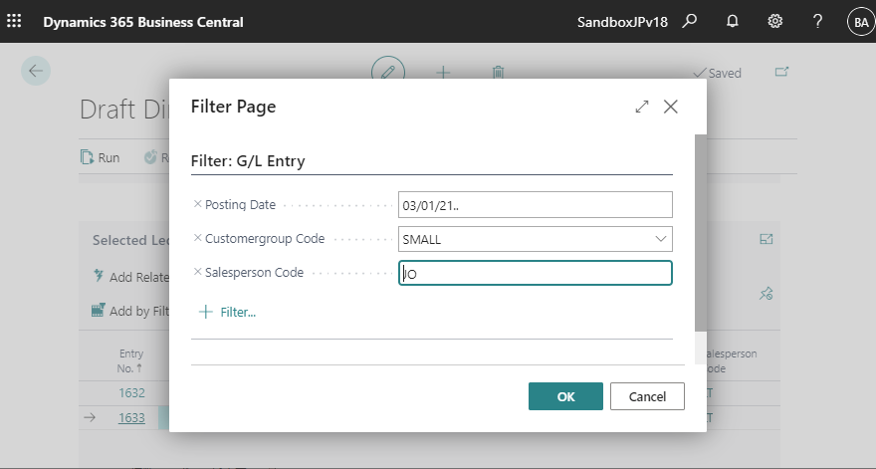Sort by Entry No. column header

[x=130, y=360]
